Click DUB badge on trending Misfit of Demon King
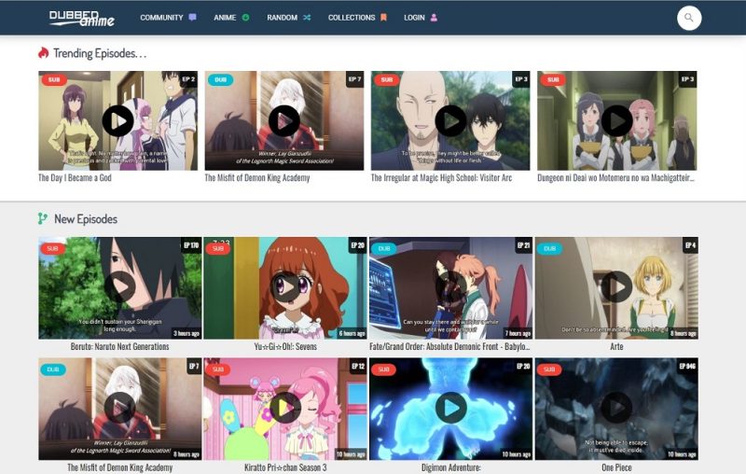 coord(220,79)
